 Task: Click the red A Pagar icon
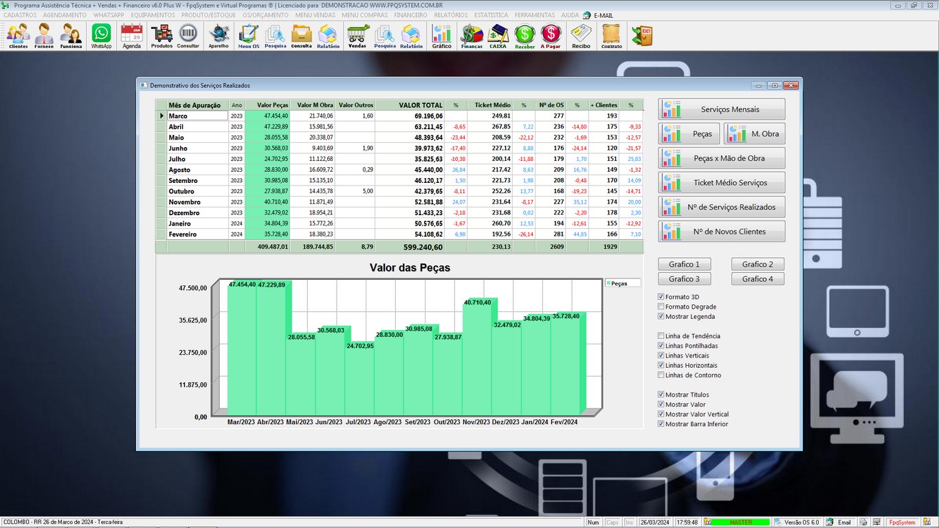(551, 36)
